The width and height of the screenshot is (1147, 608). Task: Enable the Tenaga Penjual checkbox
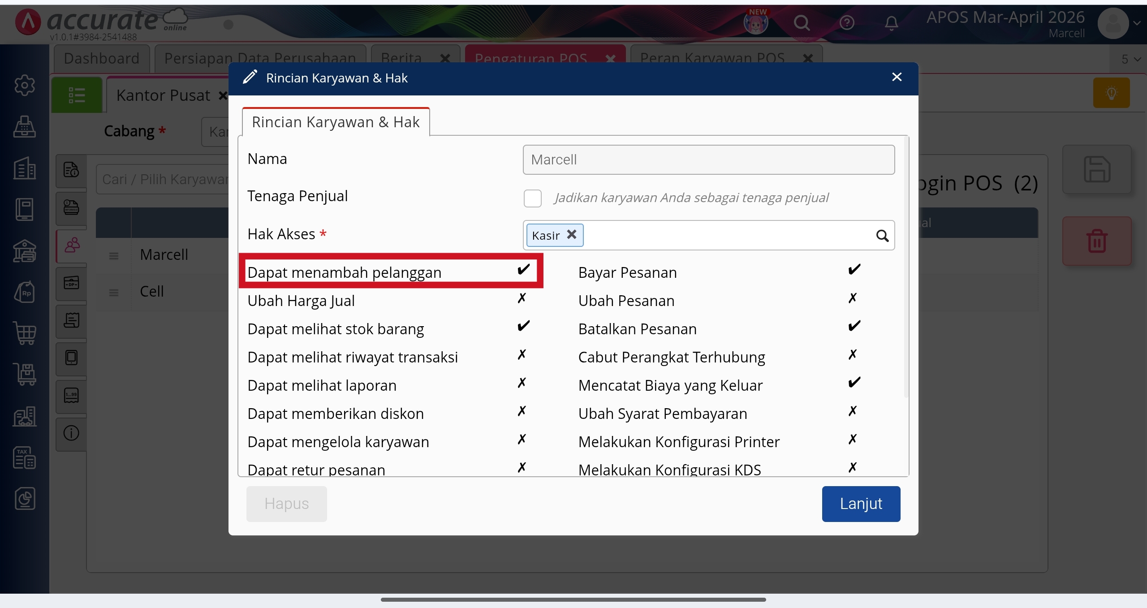[x=532, y=198]
